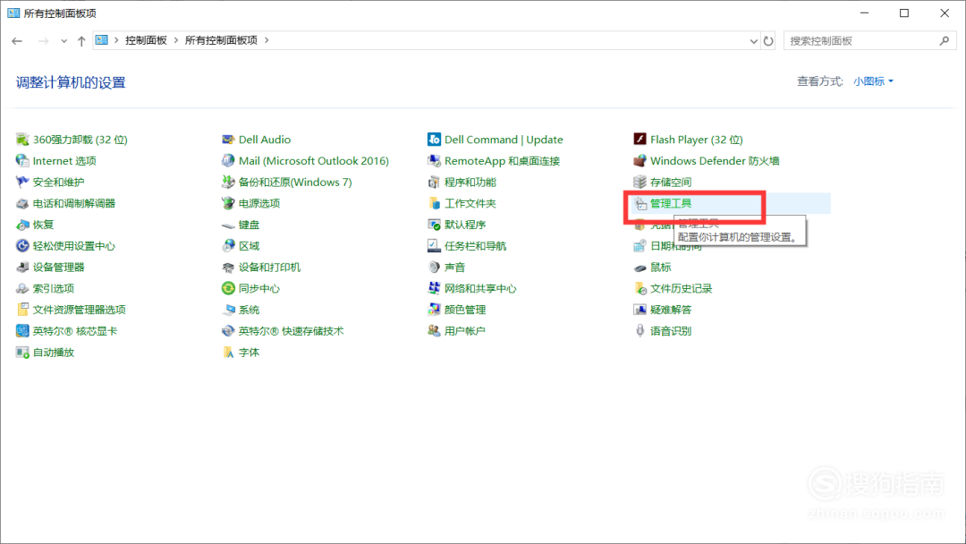This screenshot has width=966, height=544.
Task: Open the 安全和维护 flag icon
Action: 22,183
